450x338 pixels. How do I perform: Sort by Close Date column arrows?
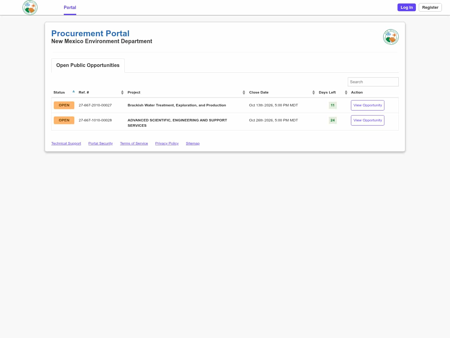[313, 92]
